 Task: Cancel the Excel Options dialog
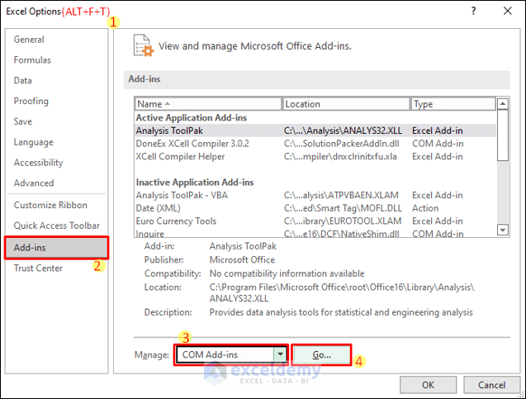click(491, 384)
